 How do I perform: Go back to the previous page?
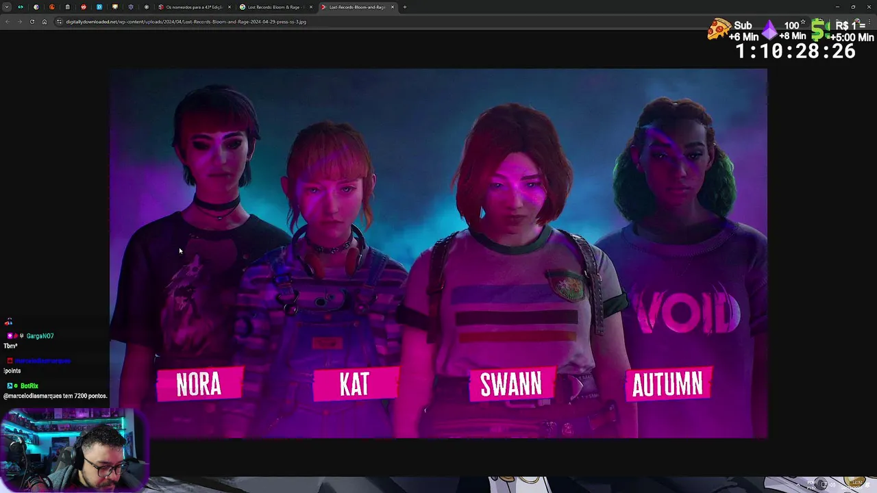(x=7, y=21)
